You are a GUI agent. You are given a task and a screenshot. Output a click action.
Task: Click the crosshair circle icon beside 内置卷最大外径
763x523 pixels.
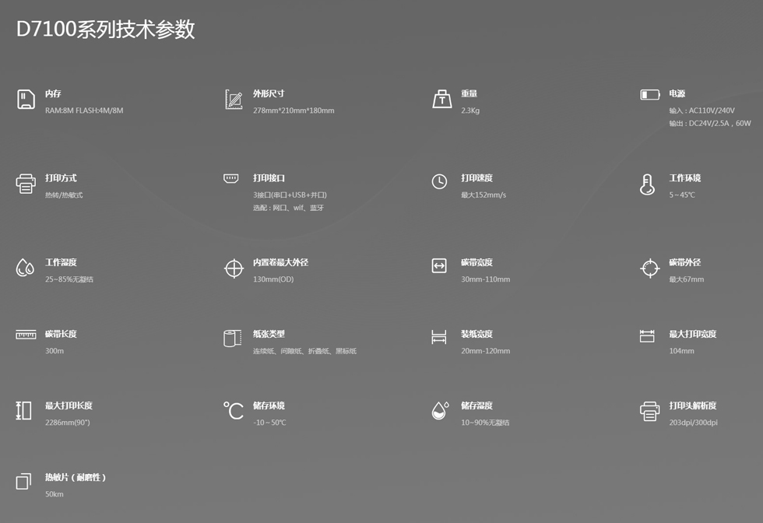[x=234, y=268]
